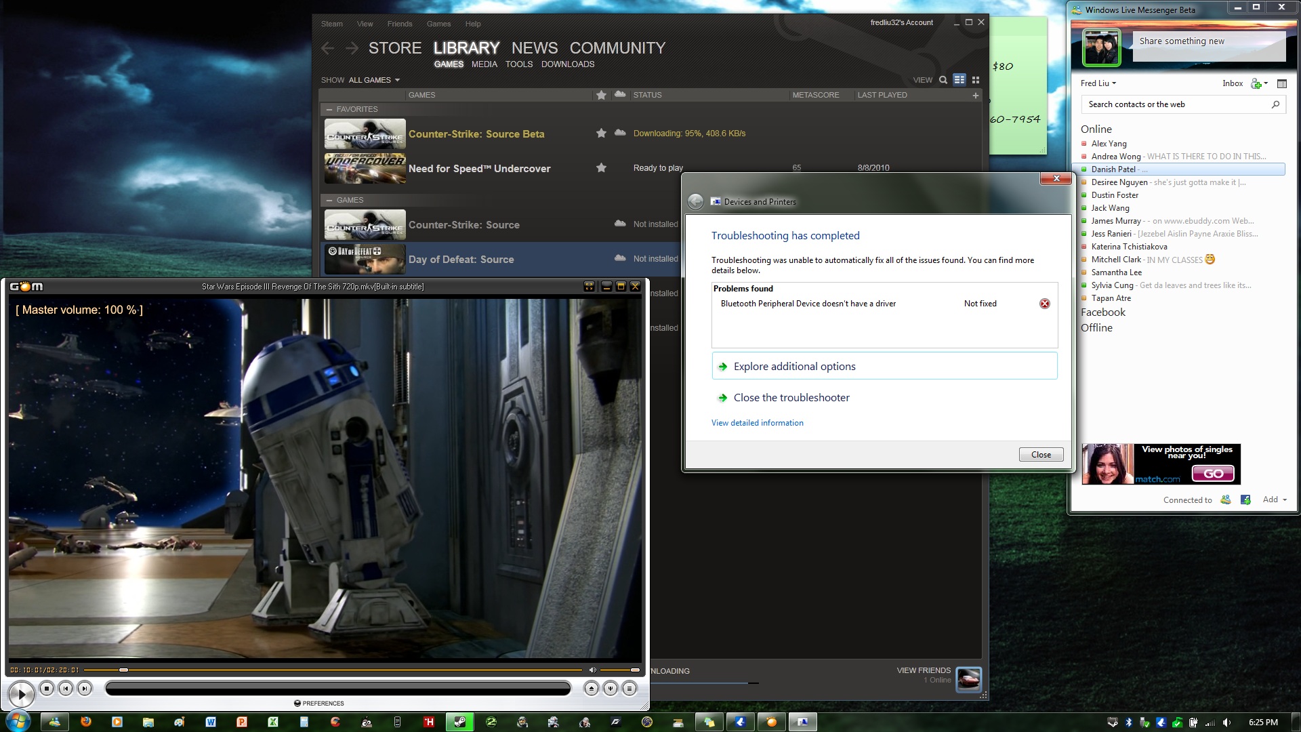1301x732 pixels.
Task: Expand the Offline group in Messenger
Action: tap(1096, 328)
